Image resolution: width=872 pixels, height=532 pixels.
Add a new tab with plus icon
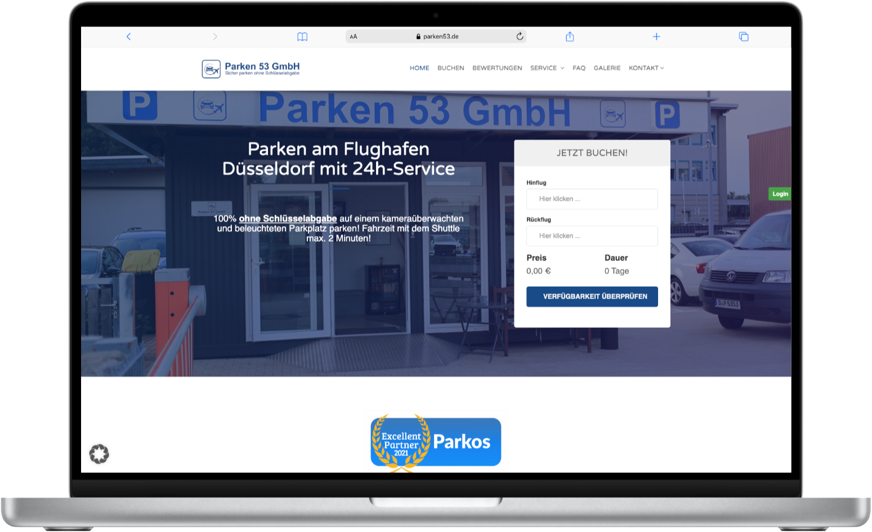tap(656, 37)
